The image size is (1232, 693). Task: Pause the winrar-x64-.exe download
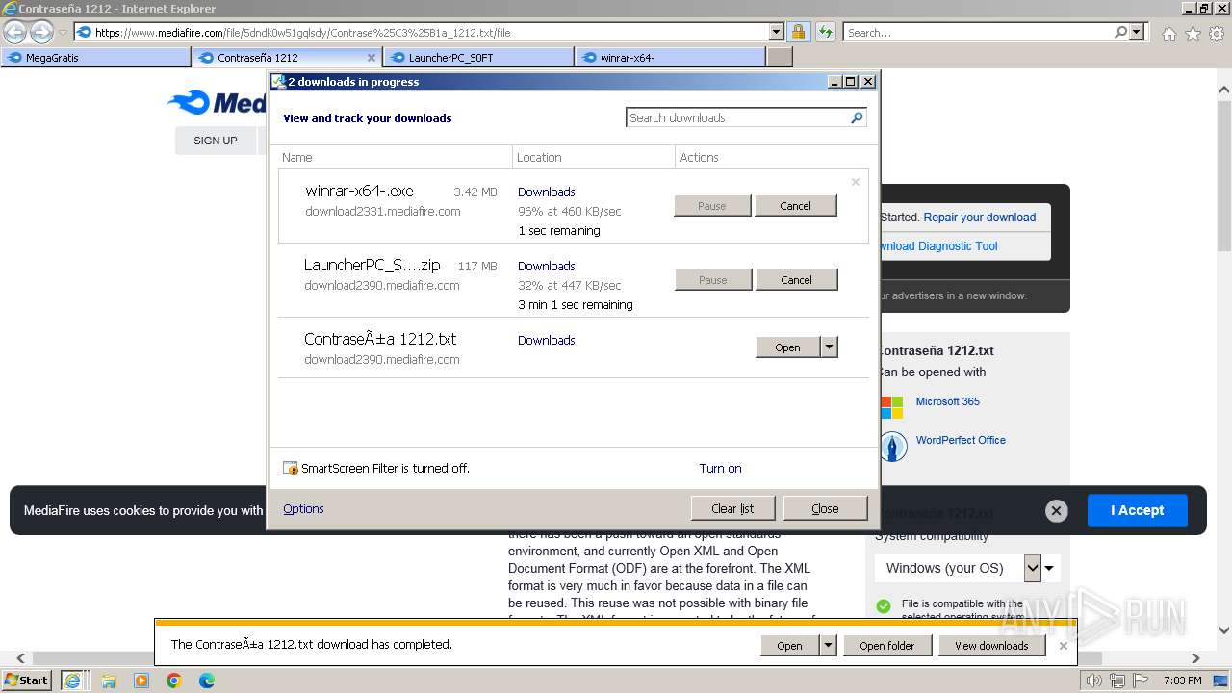(712, 206)
